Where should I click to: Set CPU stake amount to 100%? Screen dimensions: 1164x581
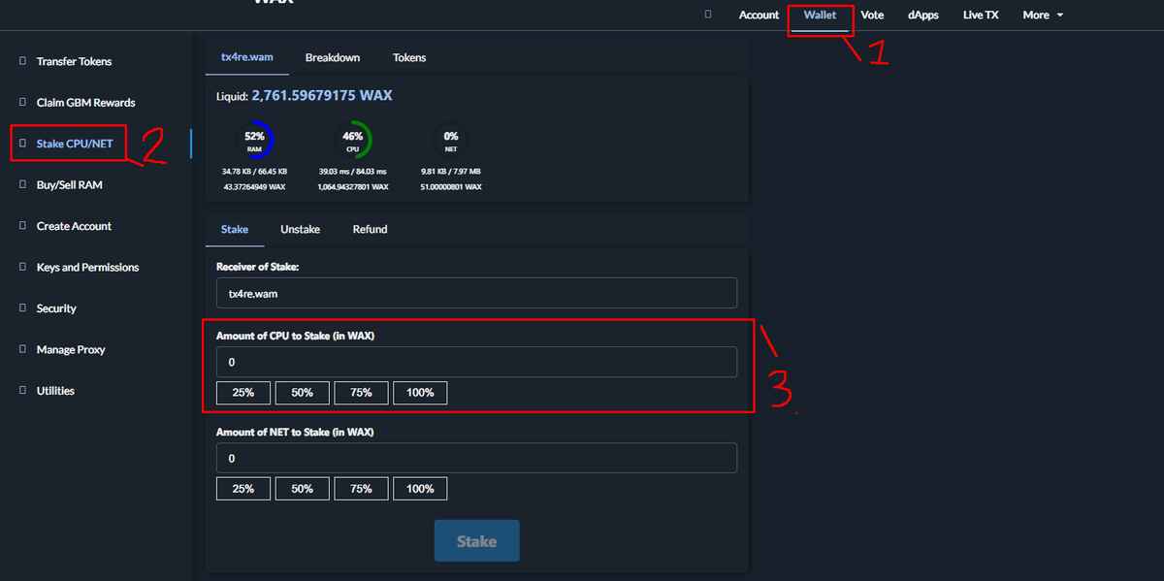point(421,393)
